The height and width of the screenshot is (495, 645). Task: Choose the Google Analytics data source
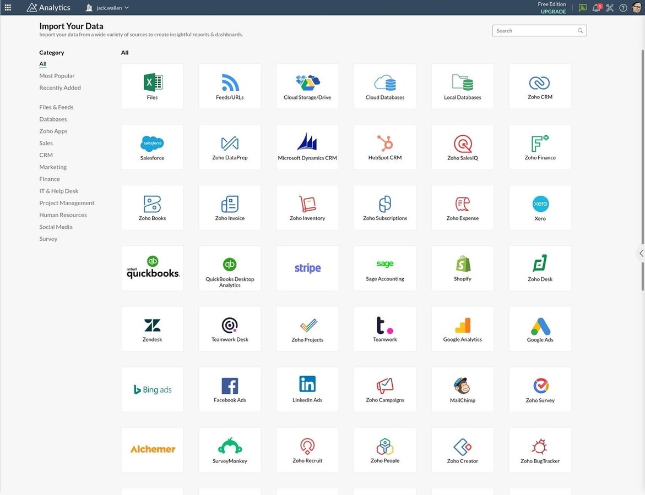(462, 328)
